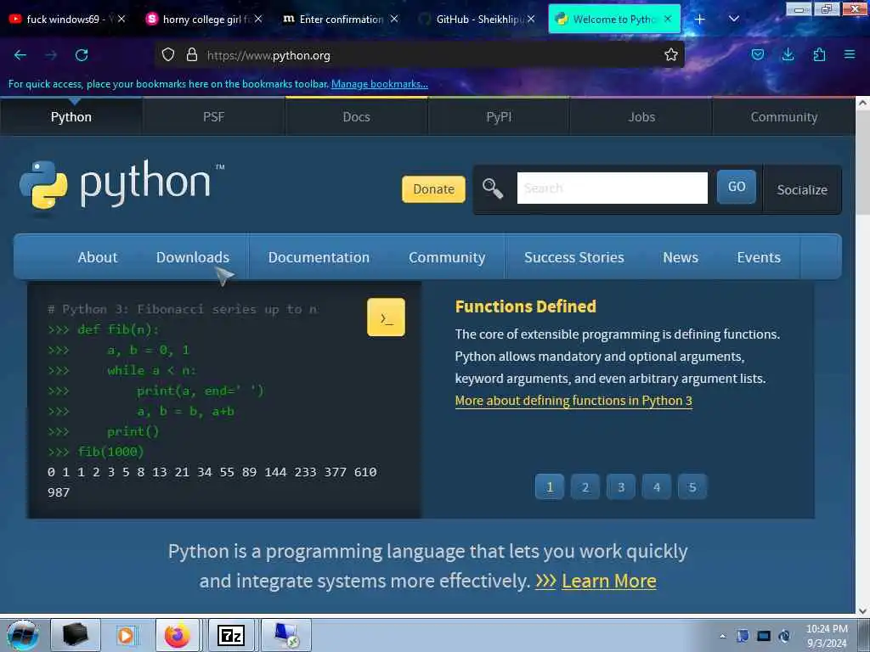Open the black box taskbar app

point(76,635)
